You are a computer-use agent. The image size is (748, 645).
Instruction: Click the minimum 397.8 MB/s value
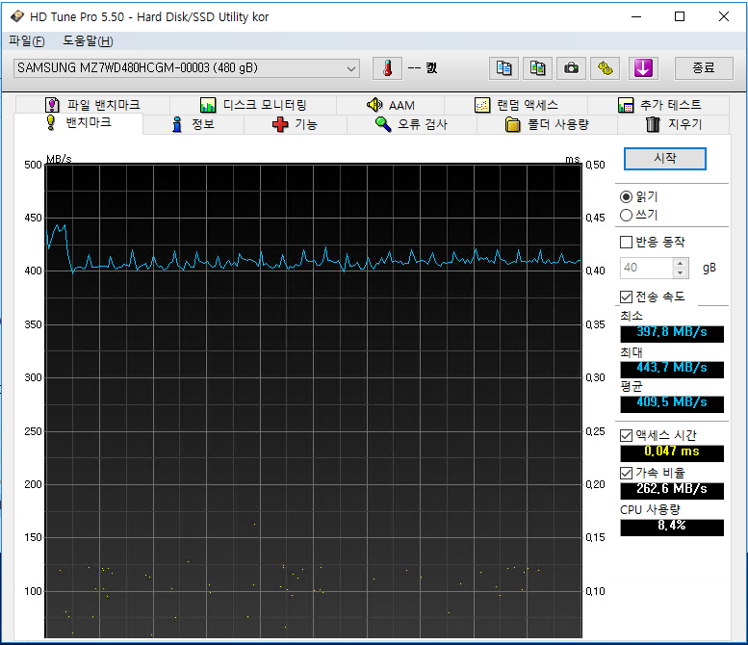click(x=672, y=332)
